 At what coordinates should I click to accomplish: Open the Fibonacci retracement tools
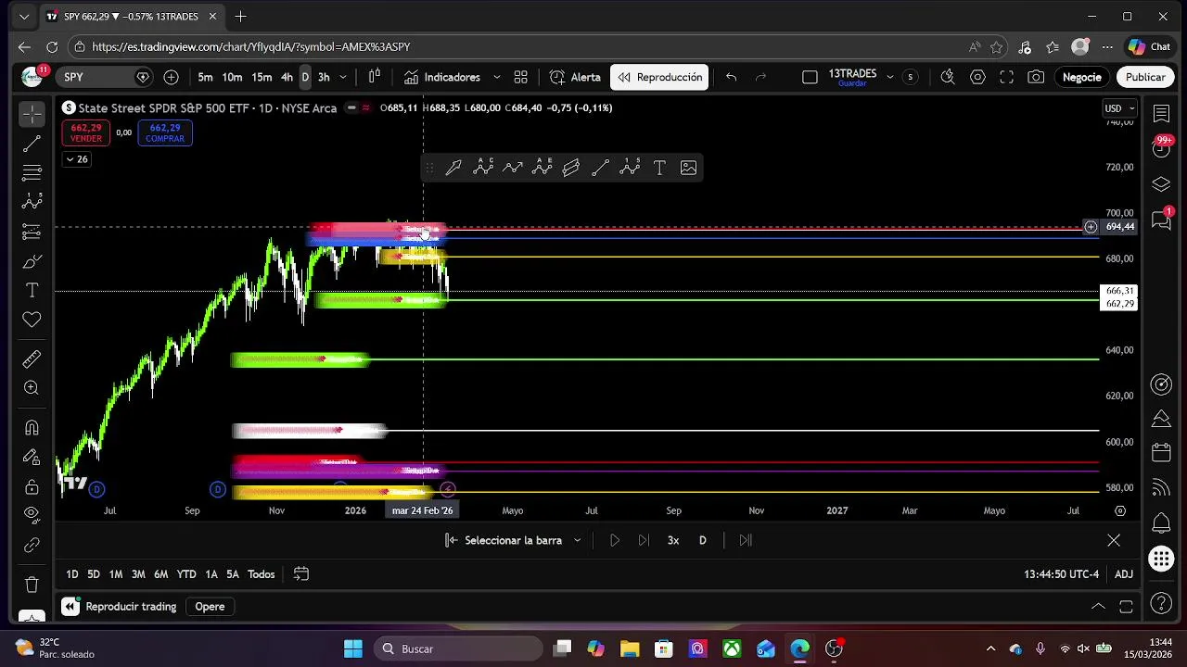click(32, 172)
